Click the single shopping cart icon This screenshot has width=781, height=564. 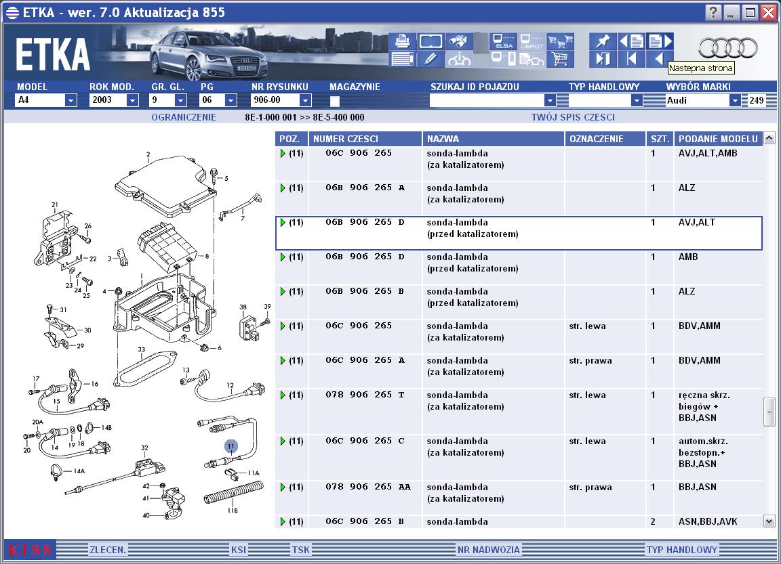point(560,59)
